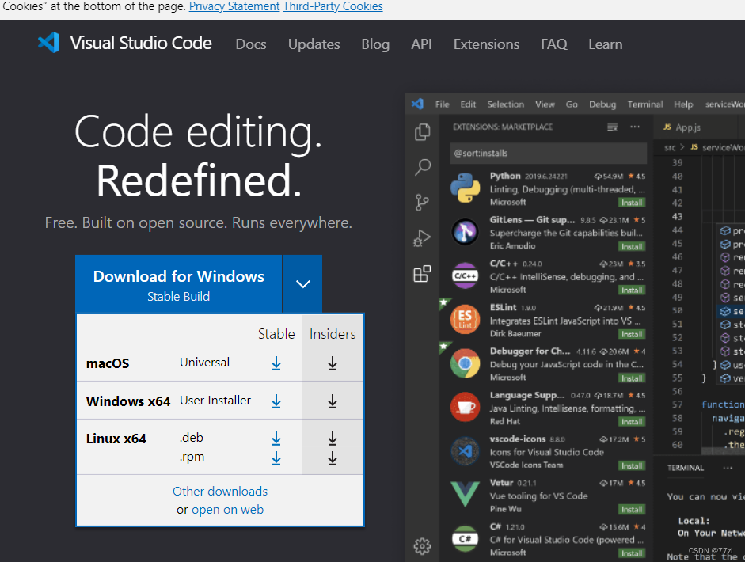The height and width of the screenshot is (562, 745).
Task: Install the C/C++ extension
Action: point(632,290)
